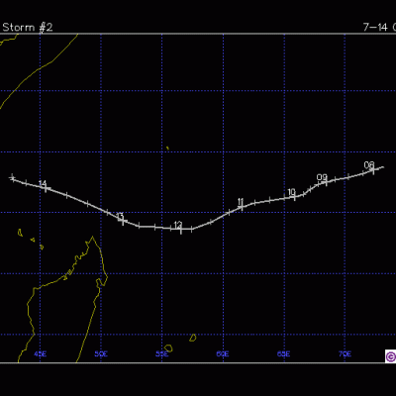Click the 65E longitude label
The width and height of the screenshot is (396, 396).
(284, 354)
